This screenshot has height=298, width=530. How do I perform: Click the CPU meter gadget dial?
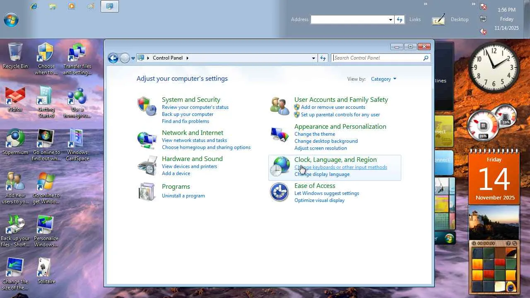click(482, 125)
